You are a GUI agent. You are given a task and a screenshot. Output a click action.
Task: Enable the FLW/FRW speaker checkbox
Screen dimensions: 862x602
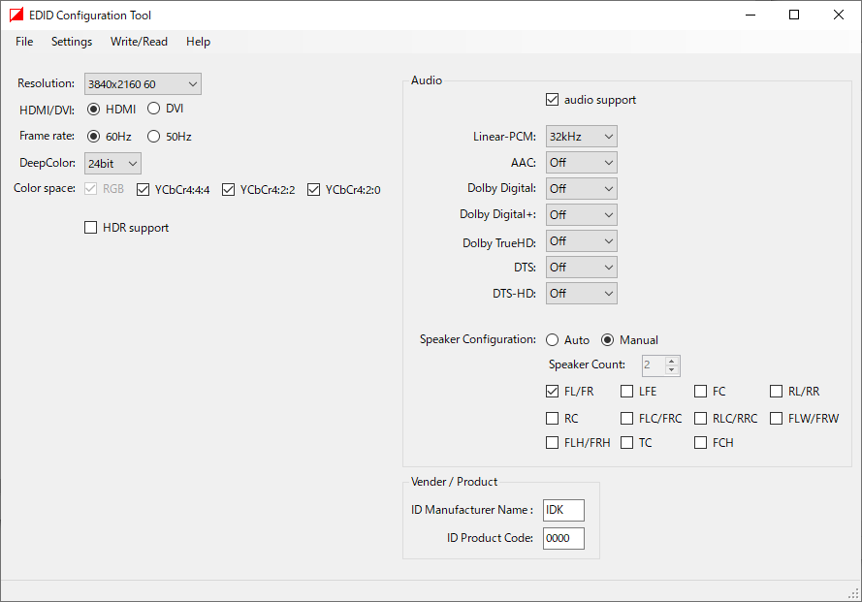point(778,419)
